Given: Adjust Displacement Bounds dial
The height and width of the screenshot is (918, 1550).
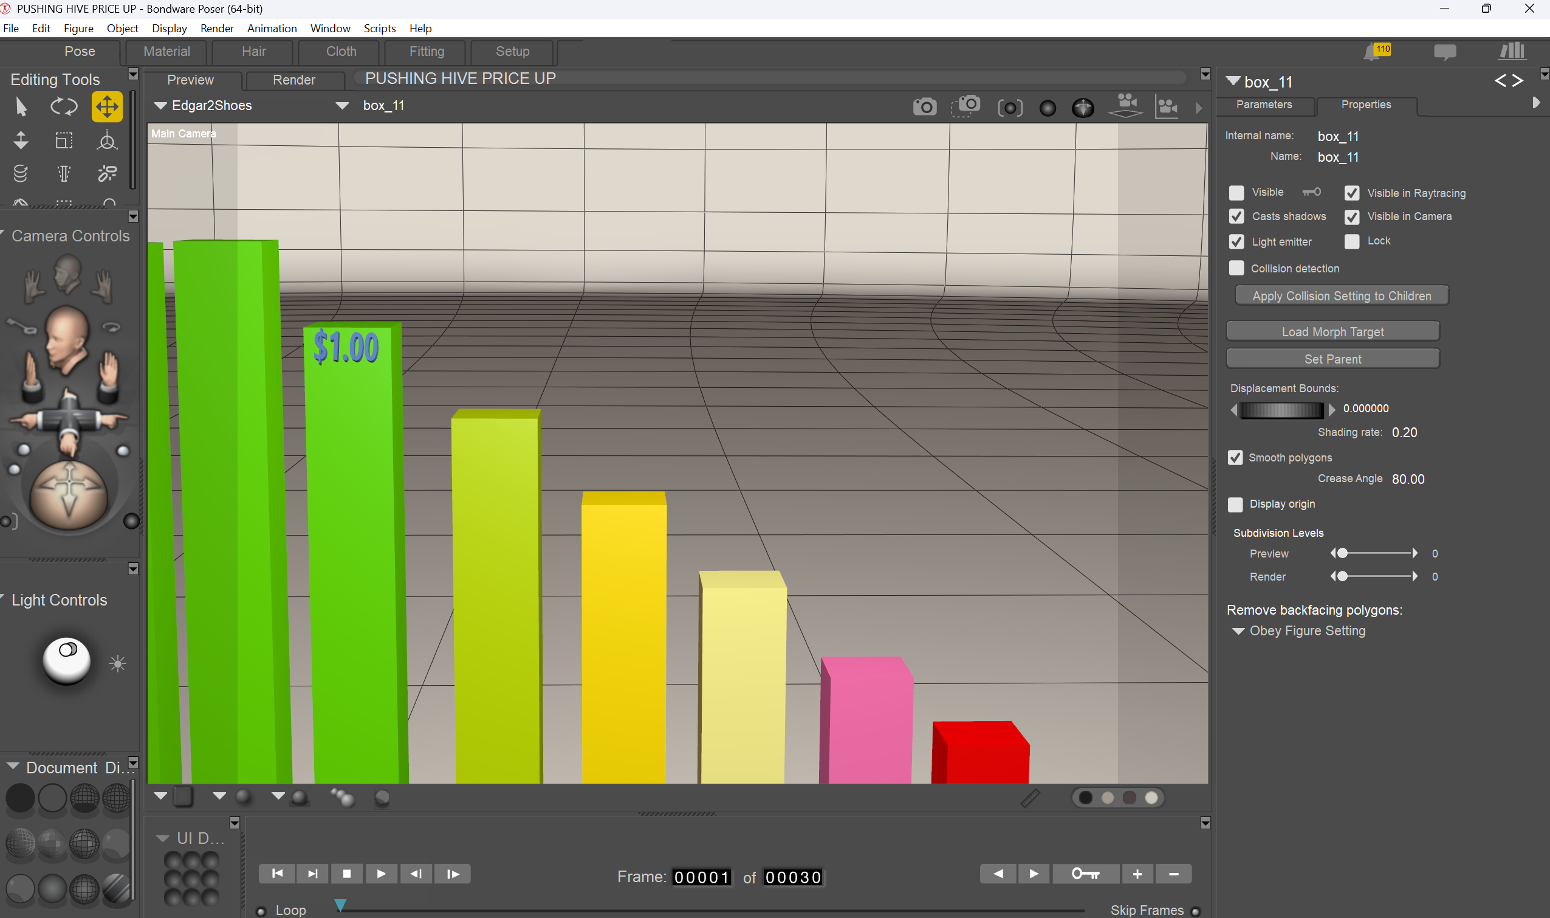Looking at the screenshot, I should [1281, 410].
